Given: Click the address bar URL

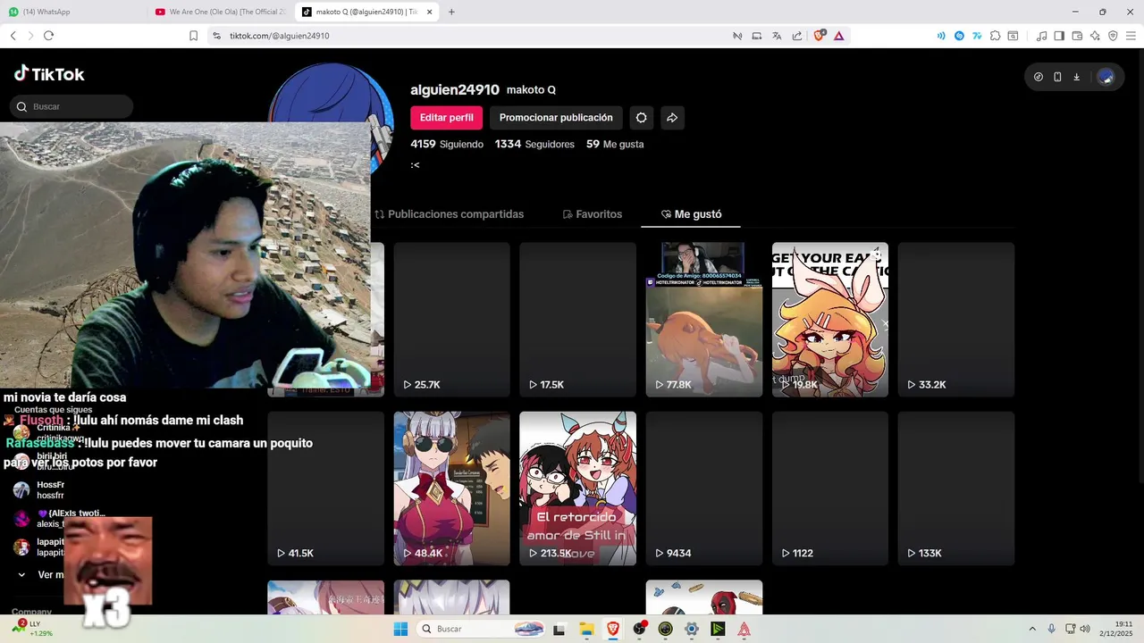Looking at the screenshot, I should coord(279,36).
